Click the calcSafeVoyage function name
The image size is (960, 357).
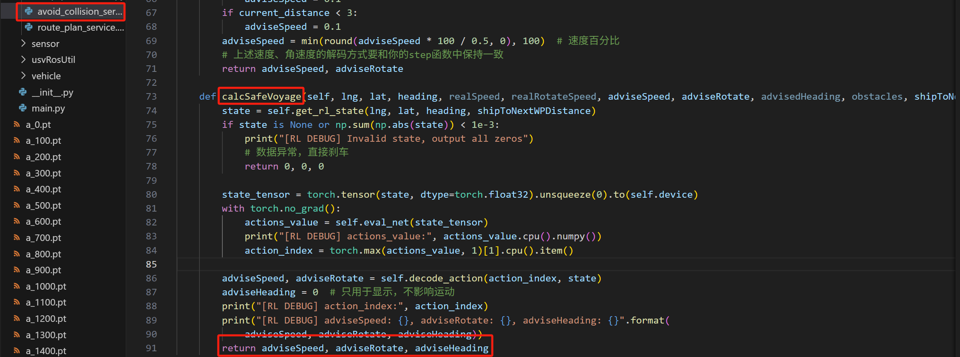tap(261, 97)
